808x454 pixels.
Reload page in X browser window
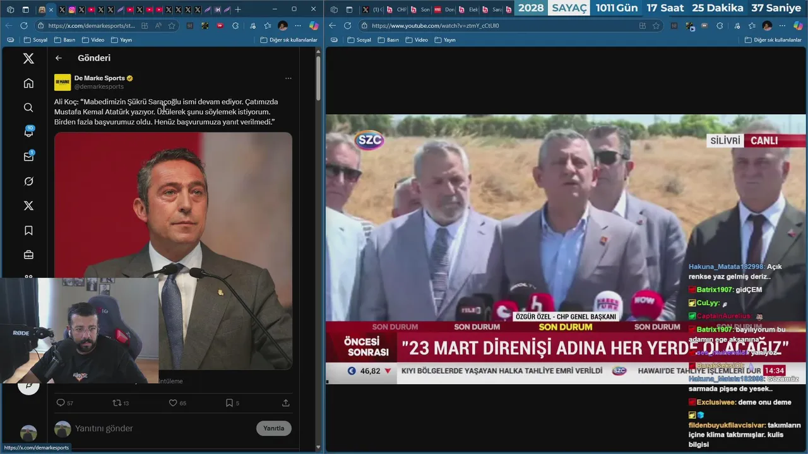coord(24,26)
